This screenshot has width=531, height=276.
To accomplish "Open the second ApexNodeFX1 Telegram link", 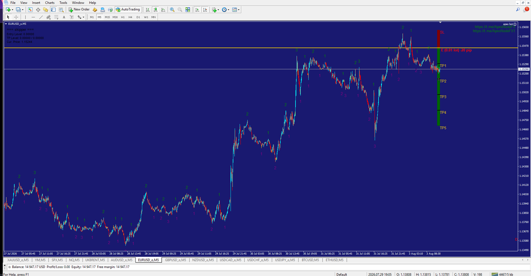I will click(494, 31).
